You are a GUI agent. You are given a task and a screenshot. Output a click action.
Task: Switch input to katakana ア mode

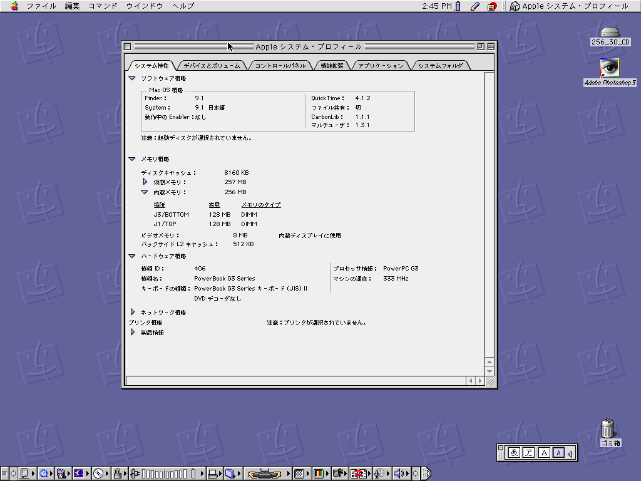tap(530, 452)
